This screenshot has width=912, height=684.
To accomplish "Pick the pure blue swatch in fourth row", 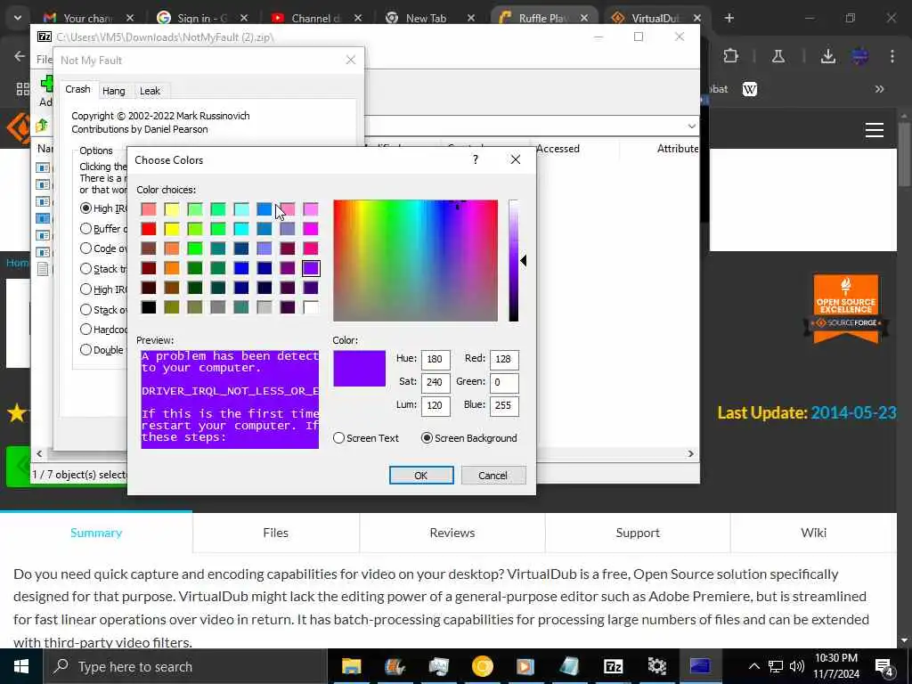I will (241, 268).
